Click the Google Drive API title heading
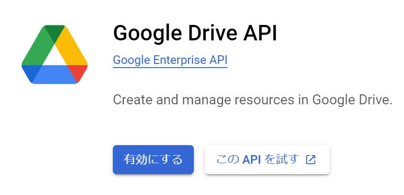Viewport: 404px width, 195px height. click(195, 33)
